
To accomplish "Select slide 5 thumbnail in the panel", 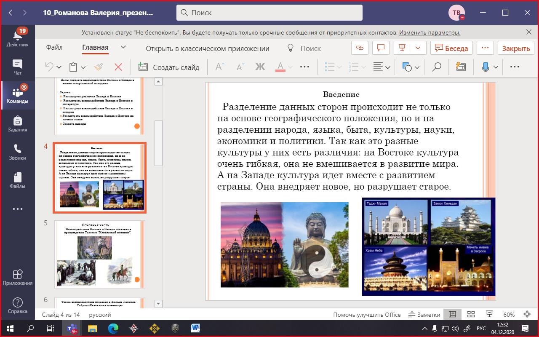I will (100, 254).
